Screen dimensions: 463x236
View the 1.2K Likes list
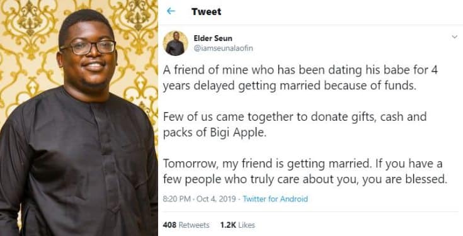(237, 225)
